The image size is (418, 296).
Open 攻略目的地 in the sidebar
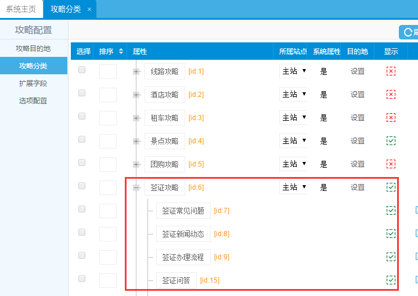(33, 48)
